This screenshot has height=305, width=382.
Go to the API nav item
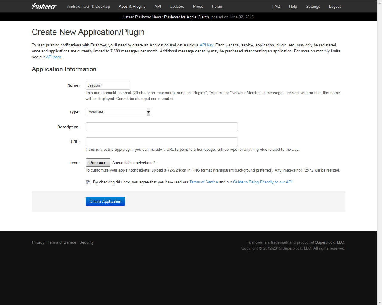[x=158, y=6]
